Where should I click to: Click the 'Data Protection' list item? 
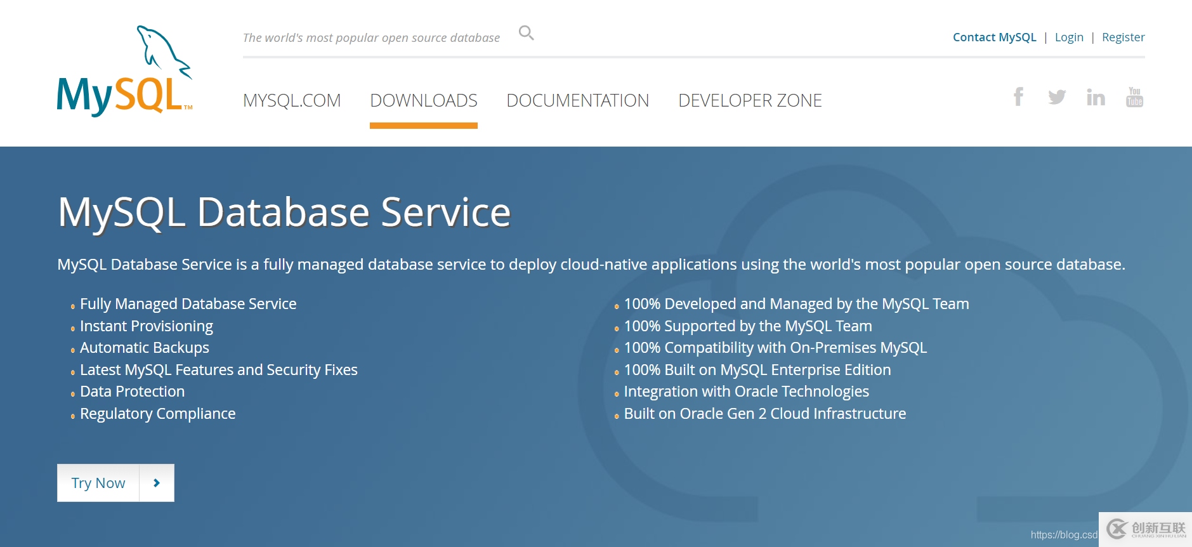coord(133,392)
